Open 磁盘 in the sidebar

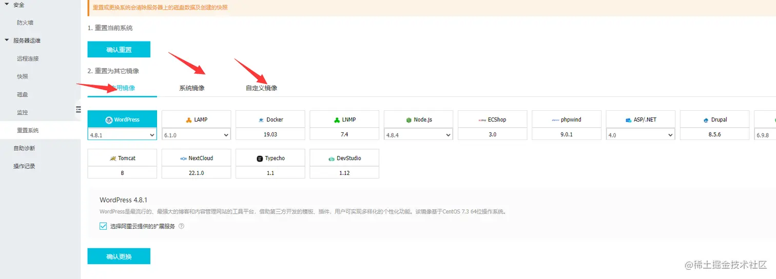click(23, 94)
